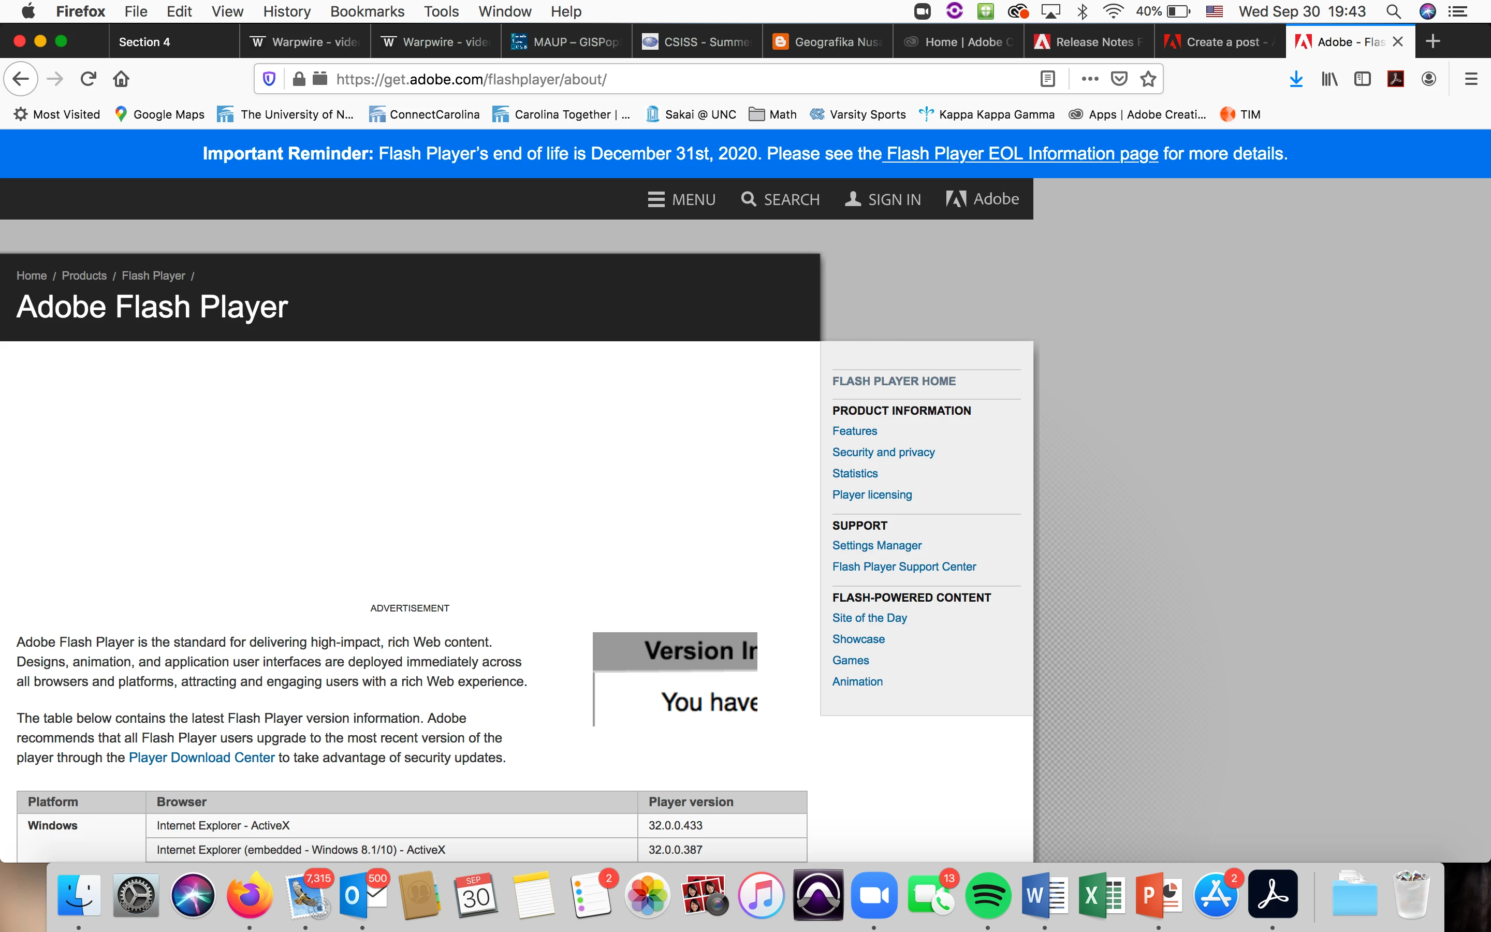Click the Firefox home icon
Screen dimensions: 1491x932
[121, 79]
